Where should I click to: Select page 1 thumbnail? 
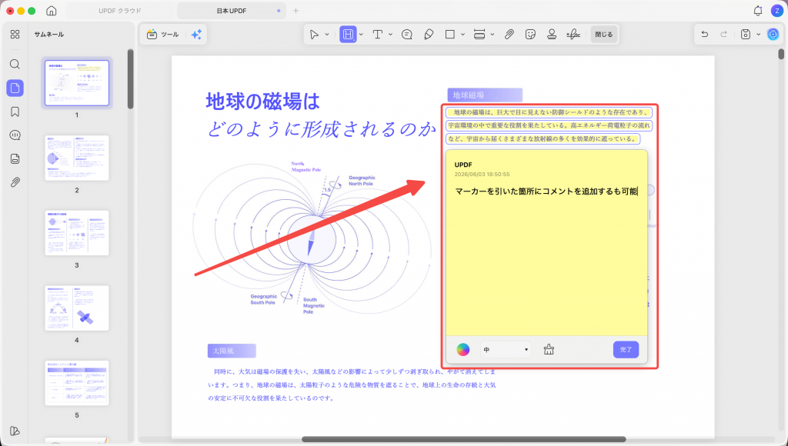(x=77, y=83)
